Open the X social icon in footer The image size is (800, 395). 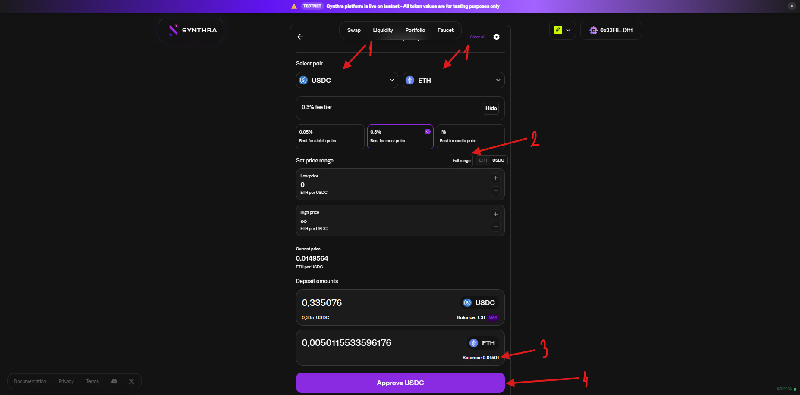(132, 381)
